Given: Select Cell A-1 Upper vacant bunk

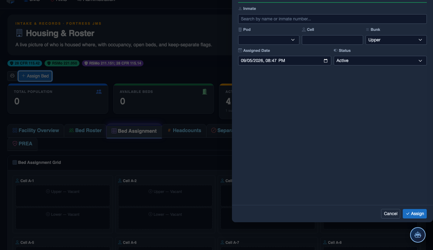Looking at the screenshot, I should coord(63,195).
